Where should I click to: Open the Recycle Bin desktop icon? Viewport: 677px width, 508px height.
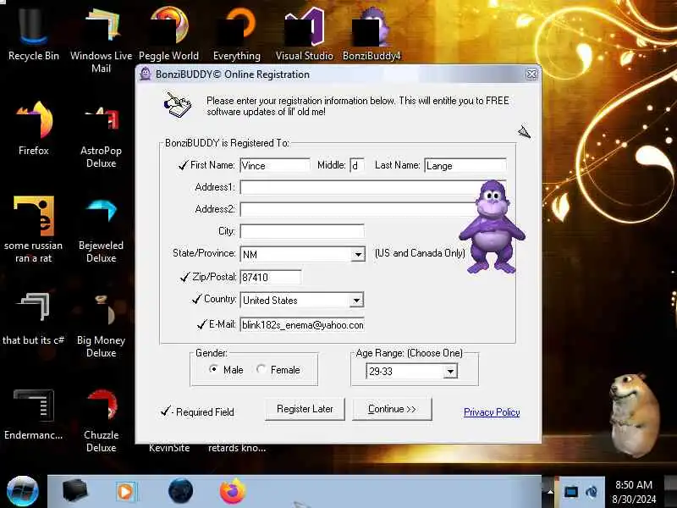pyautogui.click(x=33, y=34)
